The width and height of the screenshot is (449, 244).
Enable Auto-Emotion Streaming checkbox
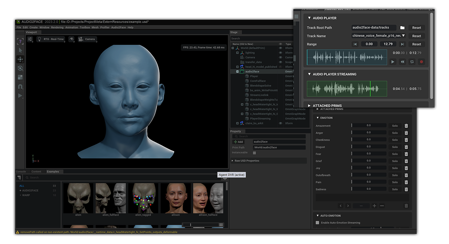(318, 223)
